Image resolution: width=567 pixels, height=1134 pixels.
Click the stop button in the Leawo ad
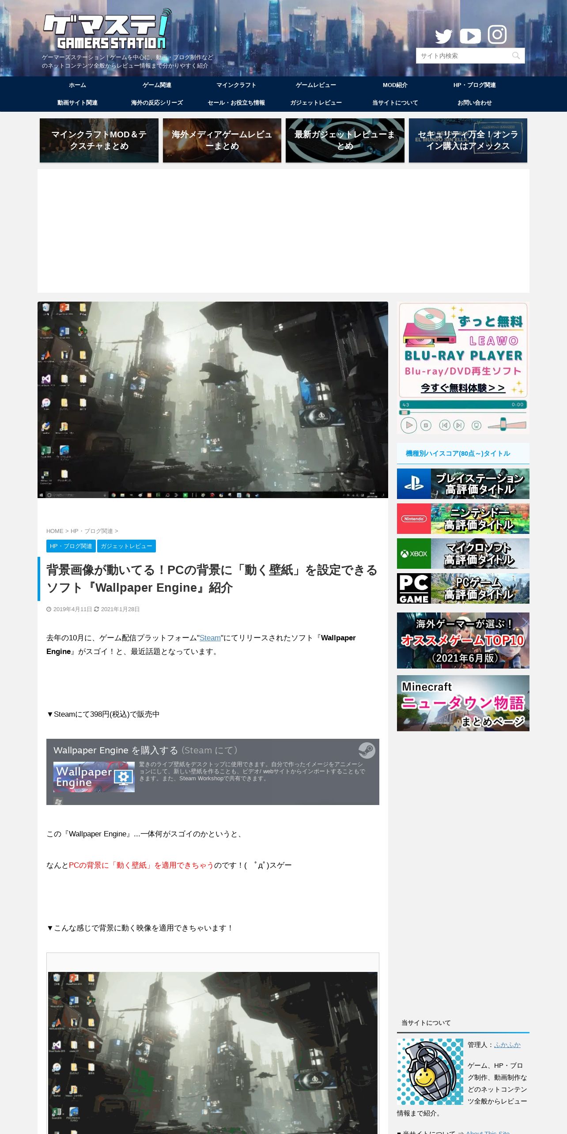[x=426, y=425]
